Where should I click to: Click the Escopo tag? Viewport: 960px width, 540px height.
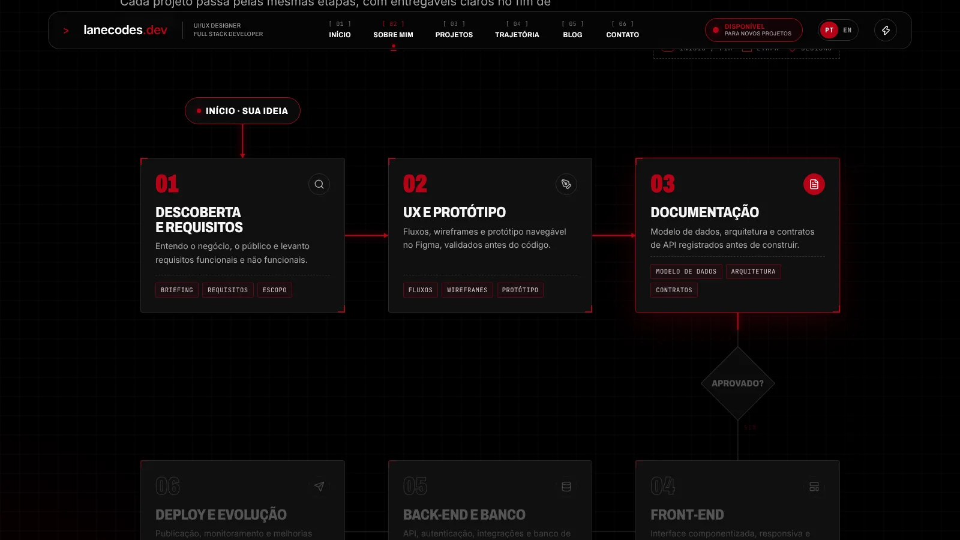click(x=275, y=290)
